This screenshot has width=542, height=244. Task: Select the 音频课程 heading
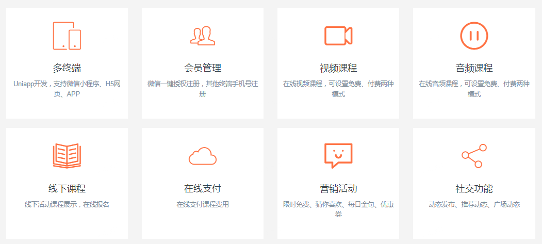pyautogui.click(x=474, y=68)
